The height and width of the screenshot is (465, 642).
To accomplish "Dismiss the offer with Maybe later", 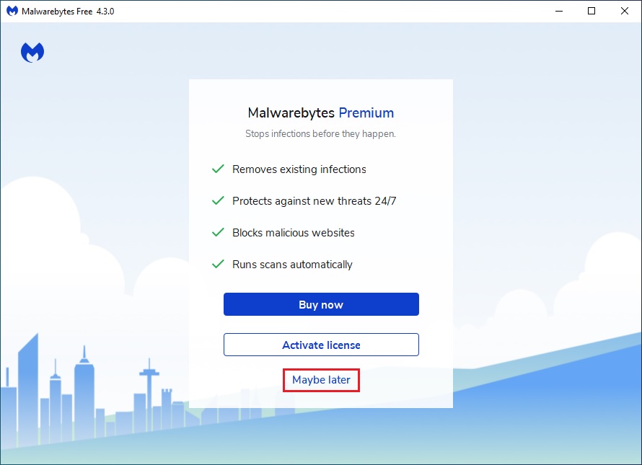I will (321, 380).
